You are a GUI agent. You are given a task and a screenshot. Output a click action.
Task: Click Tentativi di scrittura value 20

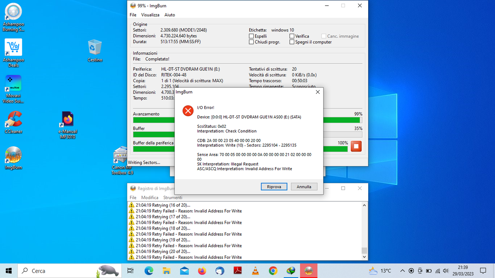[294, 69]
